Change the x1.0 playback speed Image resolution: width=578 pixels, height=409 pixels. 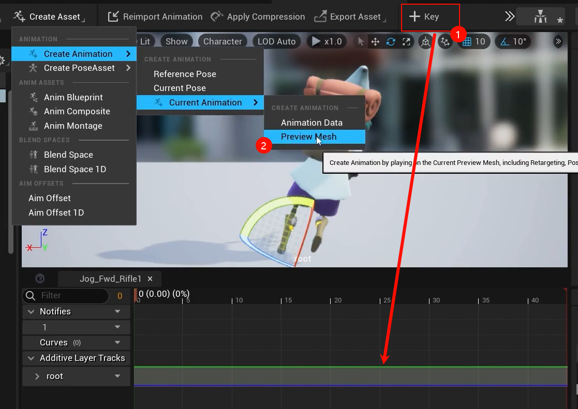point(327,41)
